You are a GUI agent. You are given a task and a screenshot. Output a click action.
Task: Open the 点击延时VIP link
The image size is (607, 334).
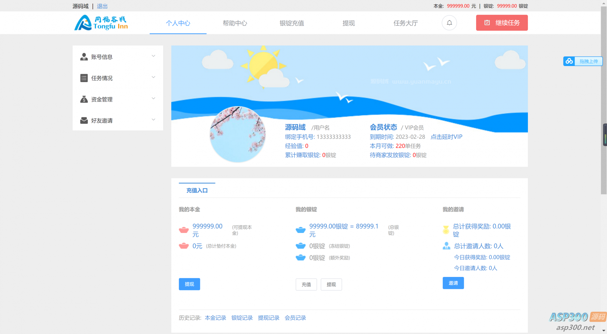[x=446, y=137]
